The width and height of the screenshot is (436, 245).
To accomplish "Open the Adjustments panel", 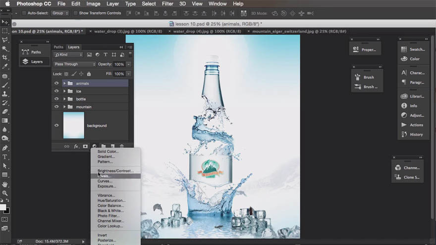I will 413,115.
